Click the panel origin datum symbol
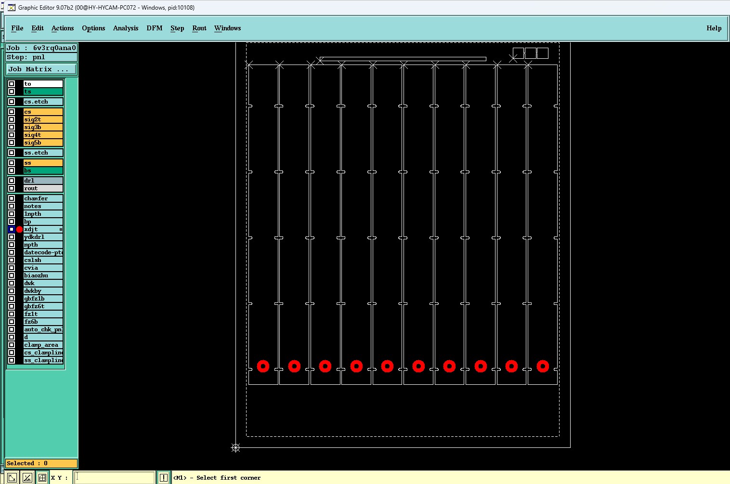This screenshot has width=730, height=484. point(235,448)
